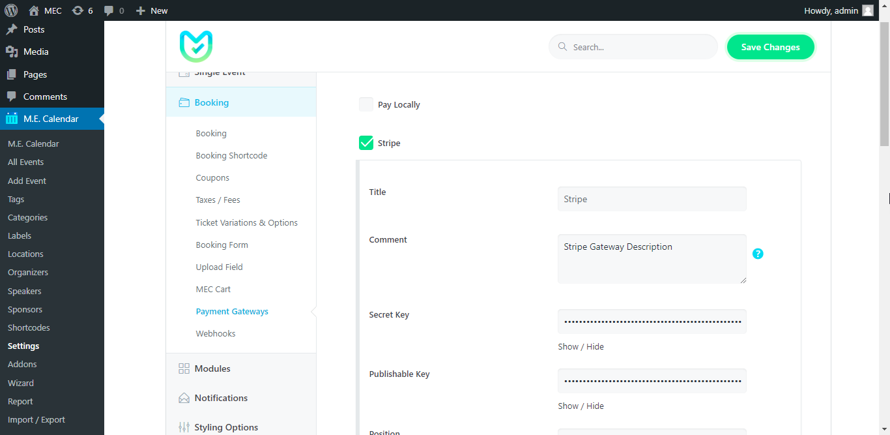Viewport: 890px width, 435px height.
Task: Open the Webhooks settings tab
Action: pos(216,333)
